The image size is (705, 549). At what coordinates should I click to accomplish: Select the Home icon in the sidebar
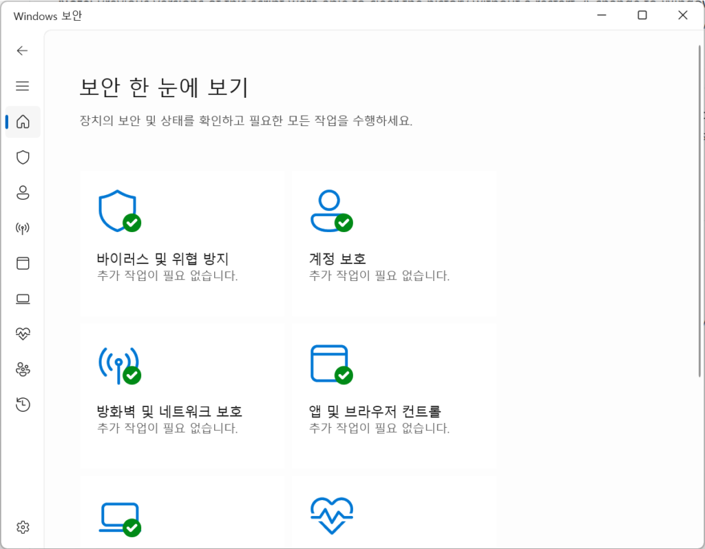click(x=23, y=122)
